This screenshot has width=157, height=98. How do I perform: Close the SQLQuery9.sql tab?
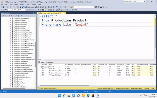click(x=65, y=13)
